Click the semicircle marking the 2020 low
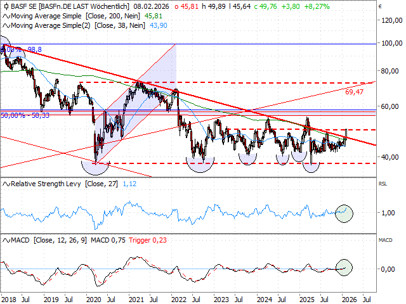The height and width of the screenshot is (304, 406). [96, 168]
